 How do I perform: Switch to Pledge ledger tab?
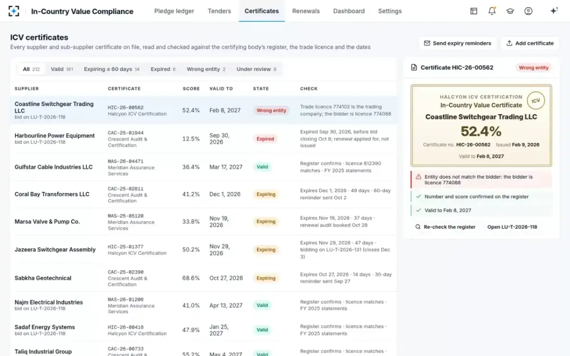(x=174, y=11)
